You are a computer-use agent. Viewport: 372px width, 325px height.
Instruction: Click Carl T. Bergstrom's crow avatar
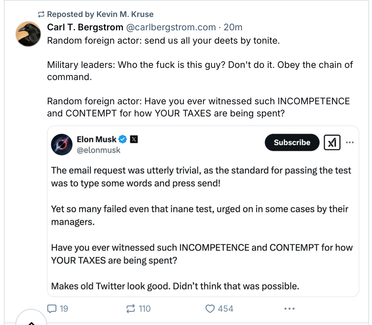(28, 34)
